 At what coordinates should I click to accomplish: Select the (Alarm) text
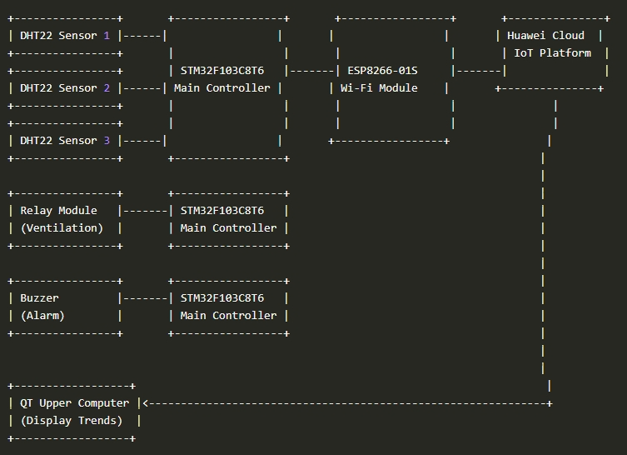tap(43, 316)
